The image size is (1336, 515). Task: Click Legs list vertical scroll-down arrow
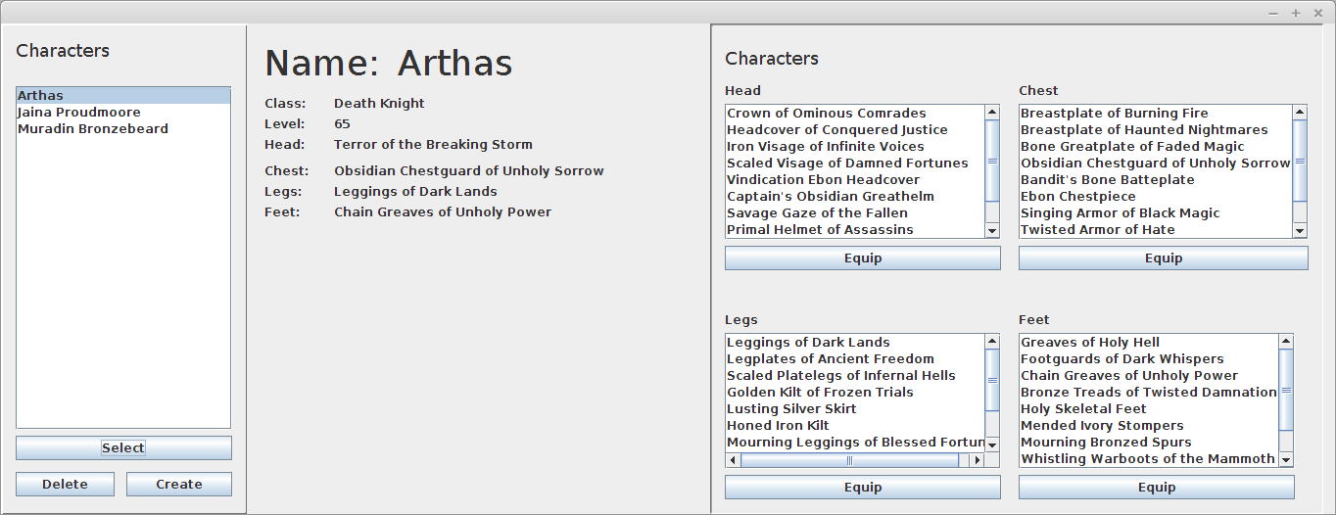coord(992,444)
